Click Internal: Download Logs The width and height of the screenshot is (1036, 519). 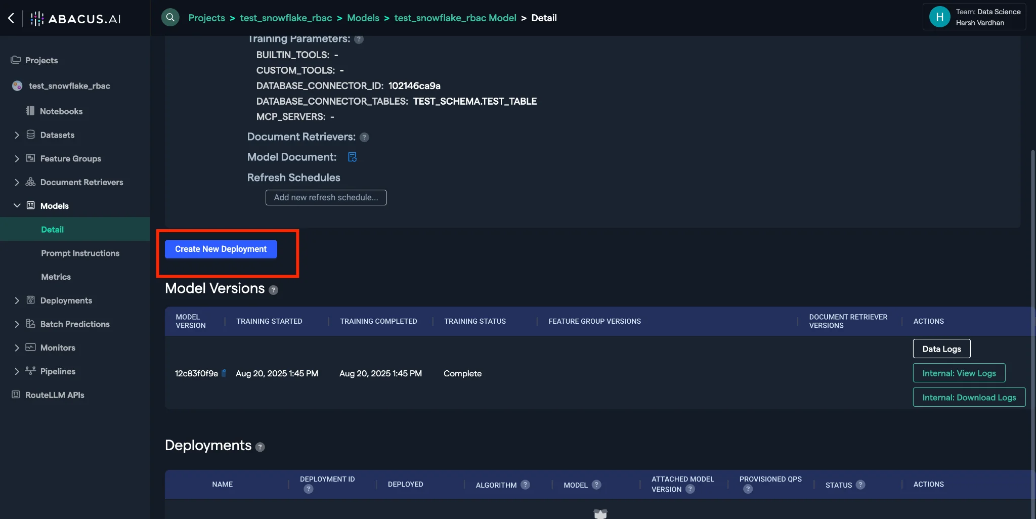pyautogui.click(x=969, y=397)
